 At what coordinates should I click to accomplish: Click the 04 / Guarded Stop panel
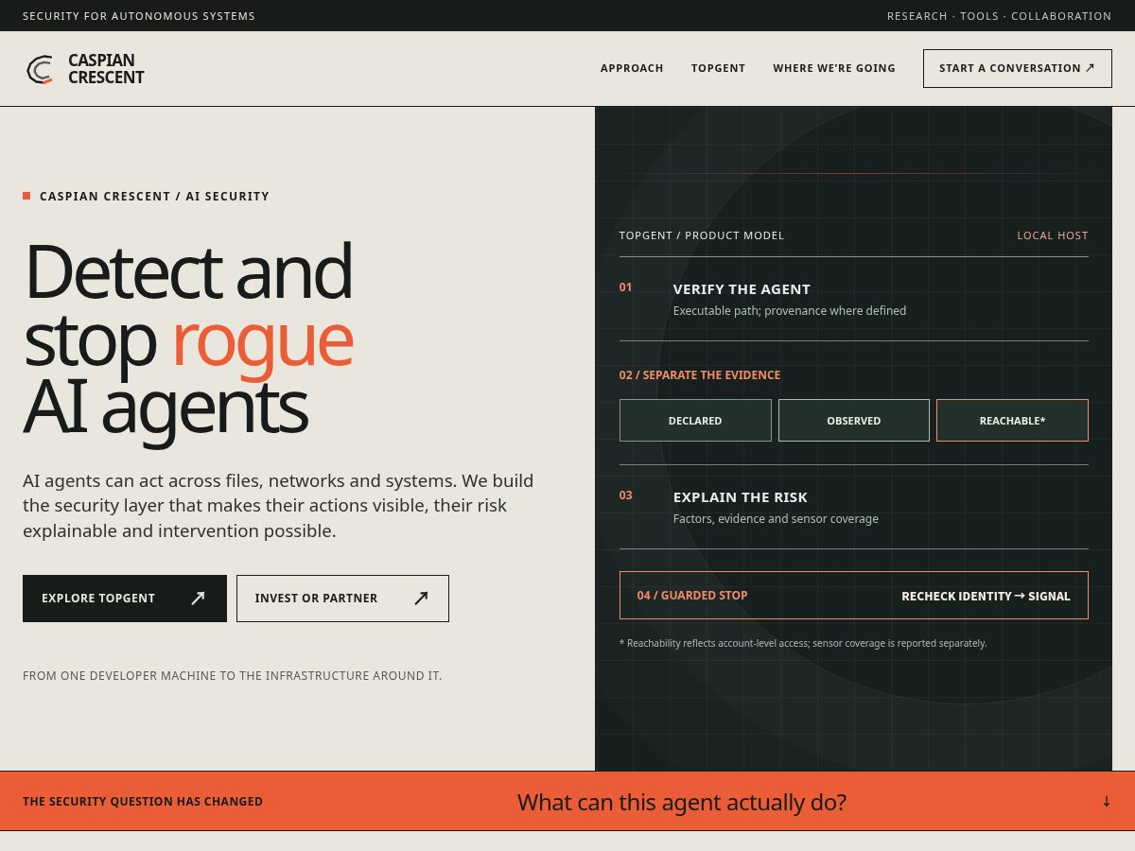(854, 595)
